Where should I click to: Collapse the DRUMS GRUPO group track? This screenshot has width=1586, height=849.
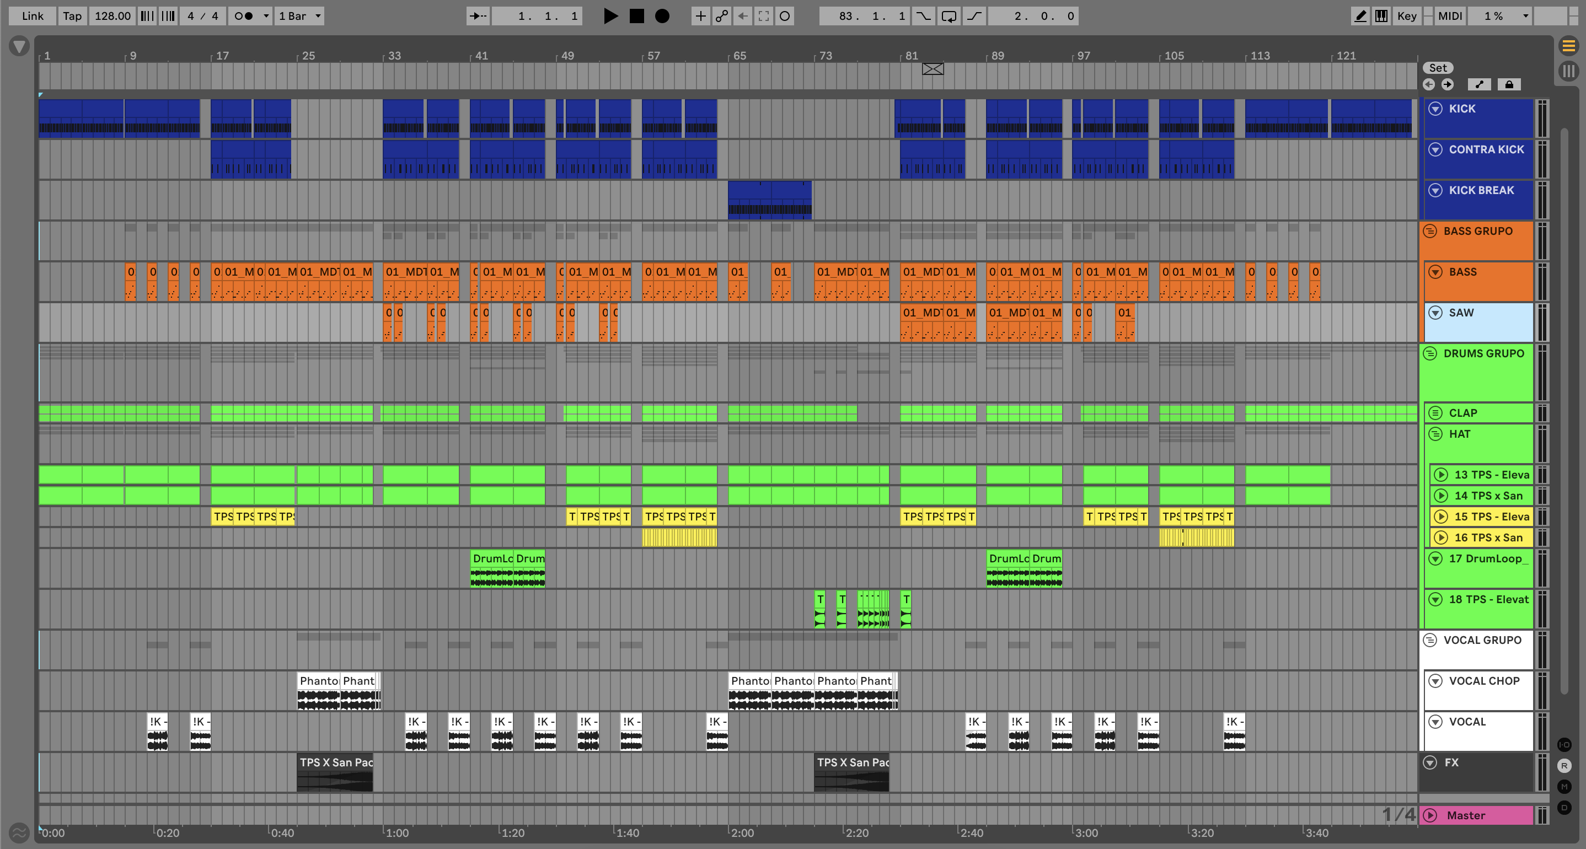point(1430,353)
